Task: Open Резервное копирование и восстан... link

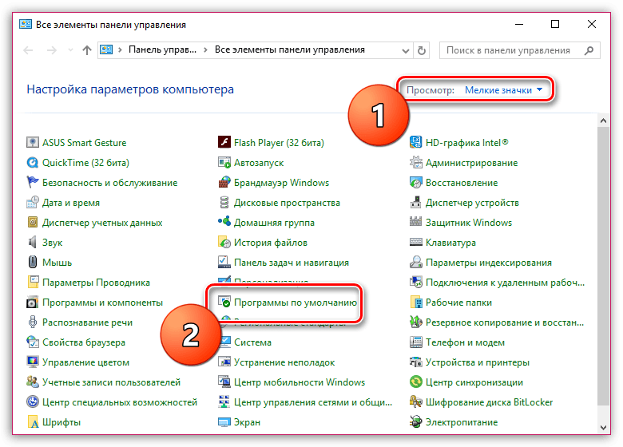Action: (x=505, y=322)
